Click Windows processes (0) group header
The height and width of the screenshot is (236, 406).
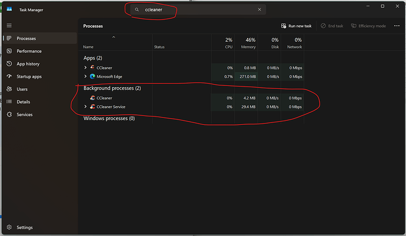point(109,118)
